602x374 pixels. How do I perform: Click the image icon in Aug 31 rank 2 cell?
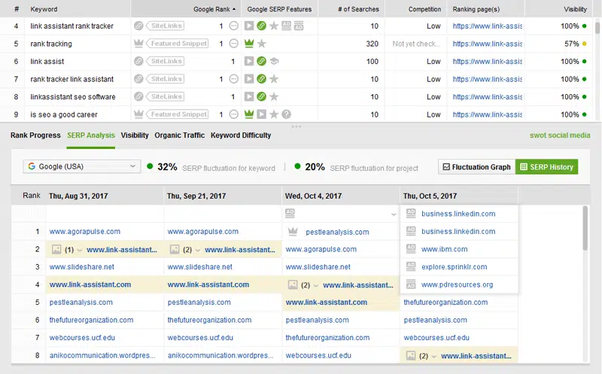click(x=56, y=249)
